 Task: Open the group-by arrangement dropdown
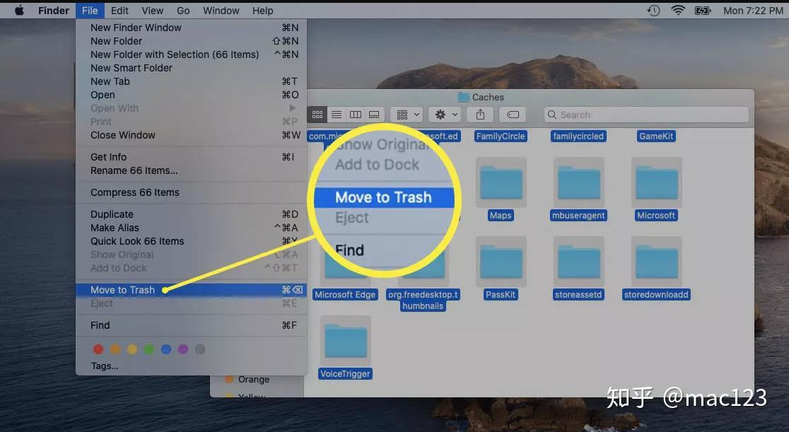tap(407, 115)
